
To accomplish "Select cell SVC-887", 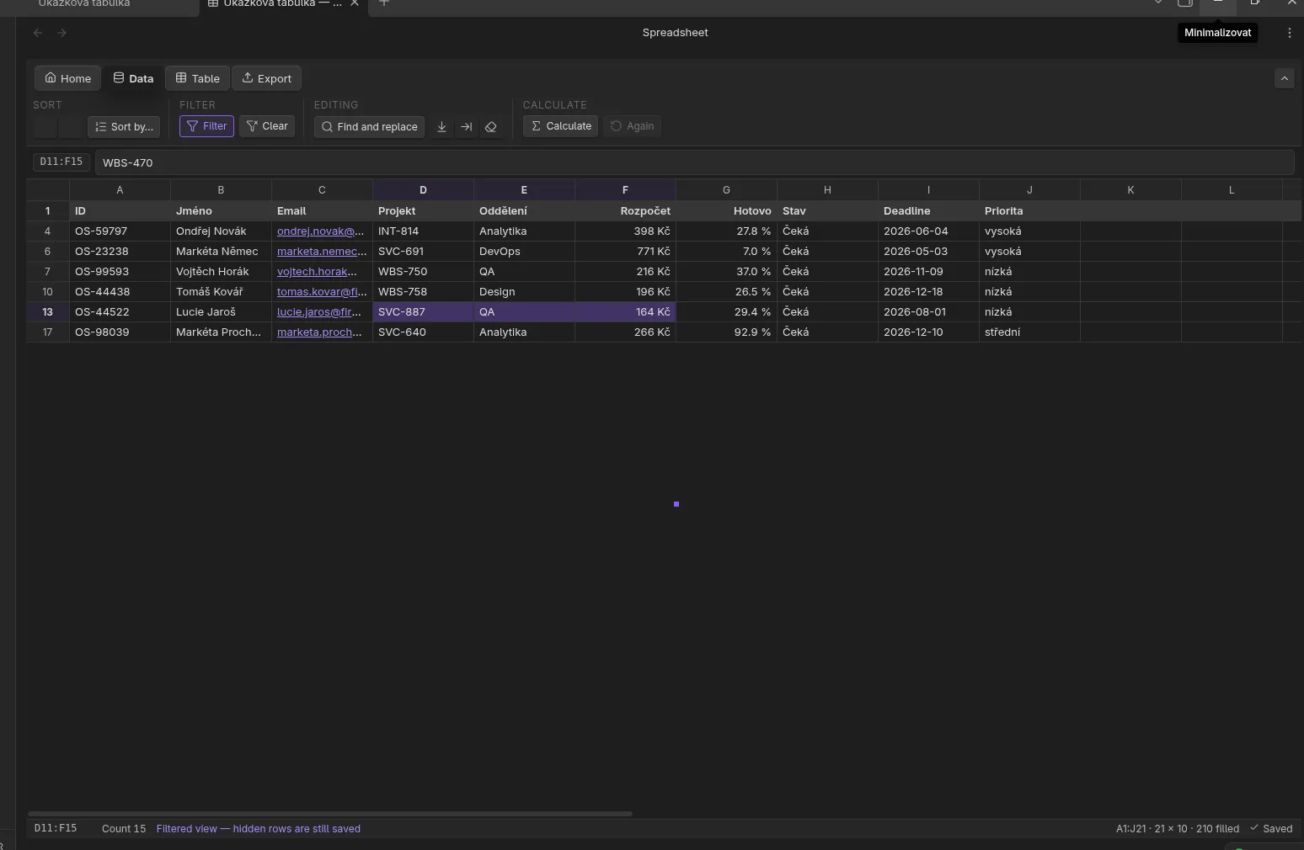I will pyautogui.click(x=423, y=312).
